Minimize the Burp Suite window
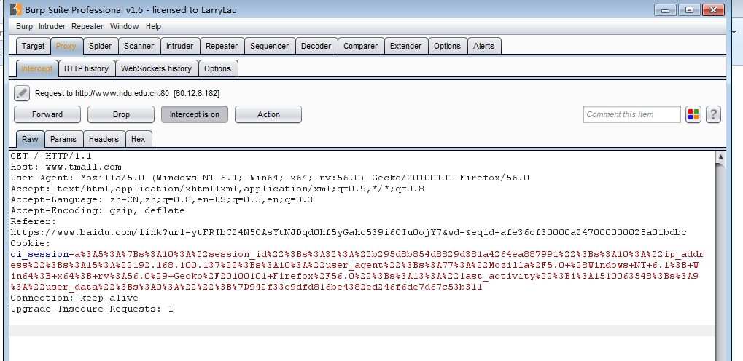 [665, 10]
